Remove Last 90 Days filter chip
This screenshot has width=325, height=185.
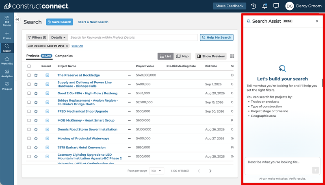67,46
